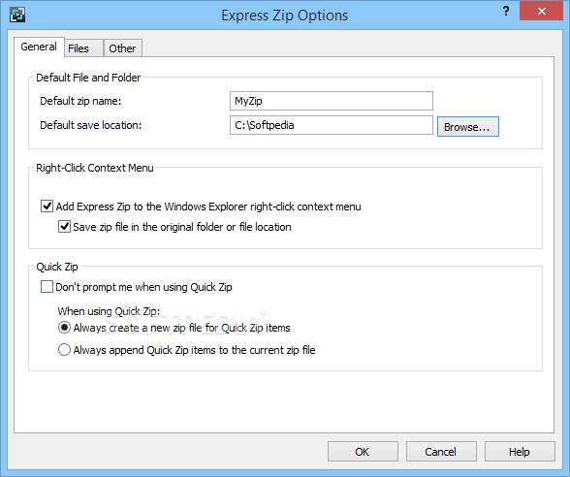Screen dimensions: 570x477
Task: Click the Don't prompt me label text
Action: pos(143,287)
